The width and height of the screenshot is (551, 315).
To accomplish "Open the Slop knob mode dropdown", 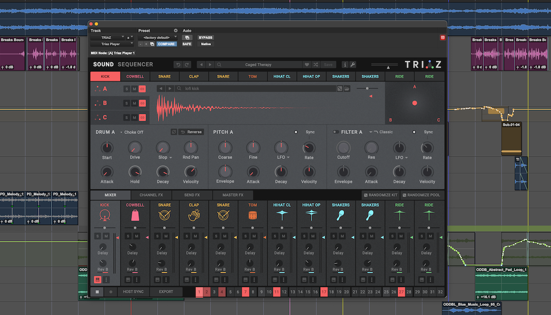I will coord(171,158).
